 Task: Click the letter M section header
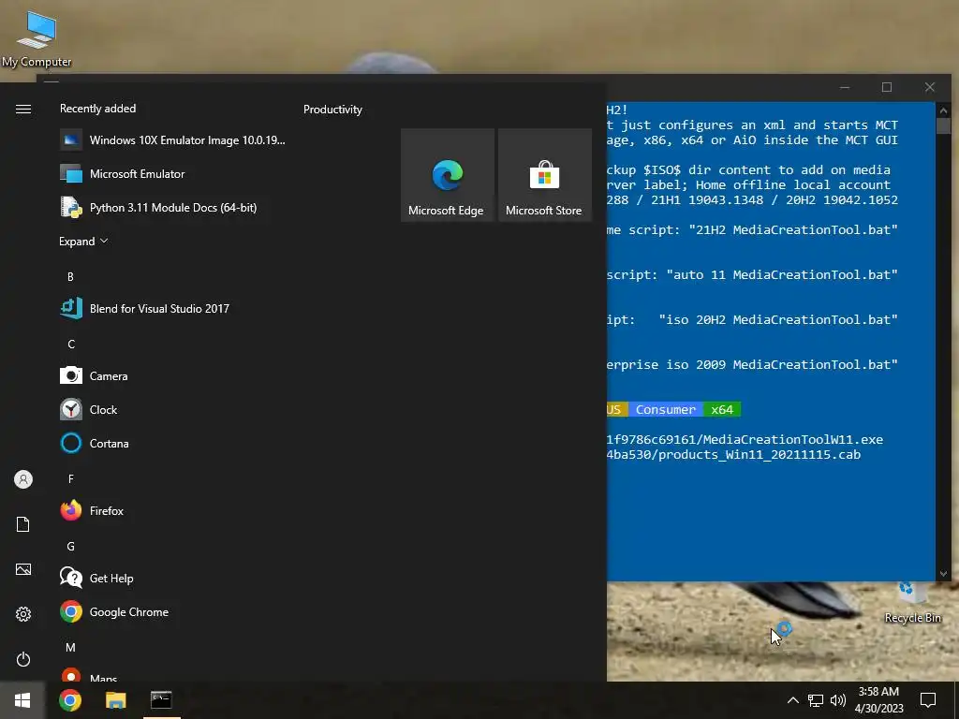click(71, 648)
